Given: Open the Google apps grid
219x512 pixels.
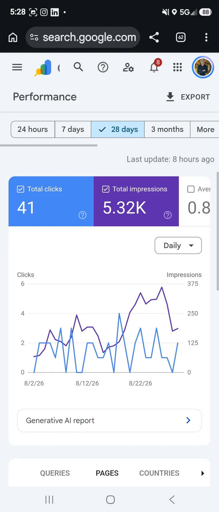Looking at the screenshot, I should 177,67.
